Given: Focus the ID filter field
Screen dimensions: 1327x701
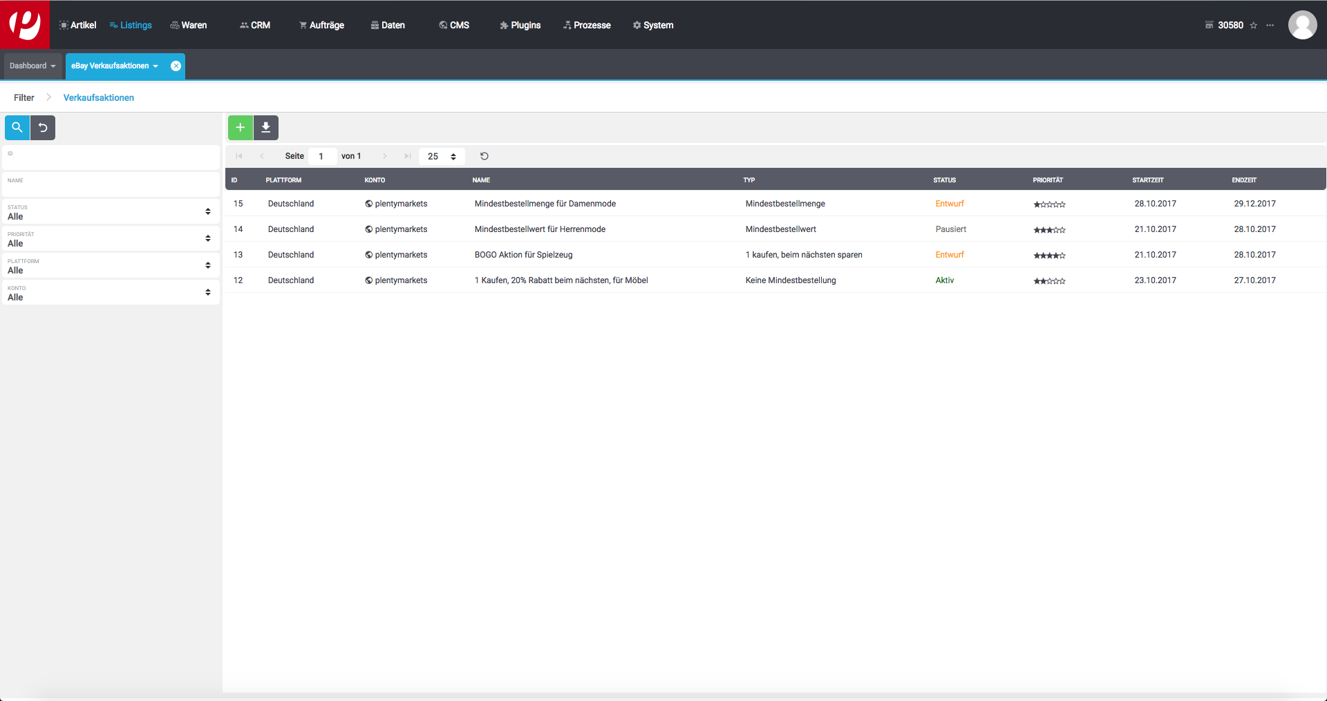Looking at the screenshot, I should click(111, 157).
